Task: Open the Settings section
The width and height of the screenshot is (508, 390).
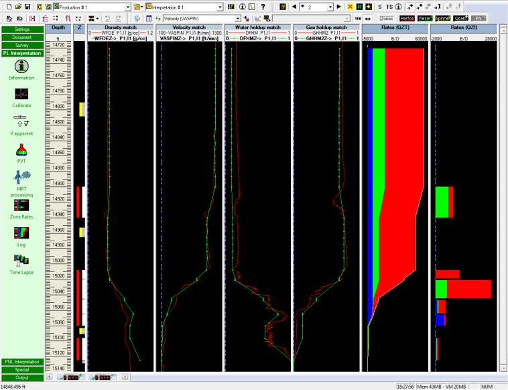Action: [22, 29]
